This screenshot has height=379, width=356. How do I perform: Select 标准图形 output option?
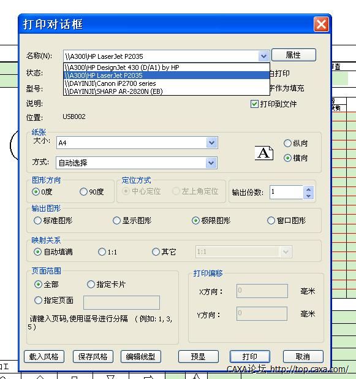37,220
